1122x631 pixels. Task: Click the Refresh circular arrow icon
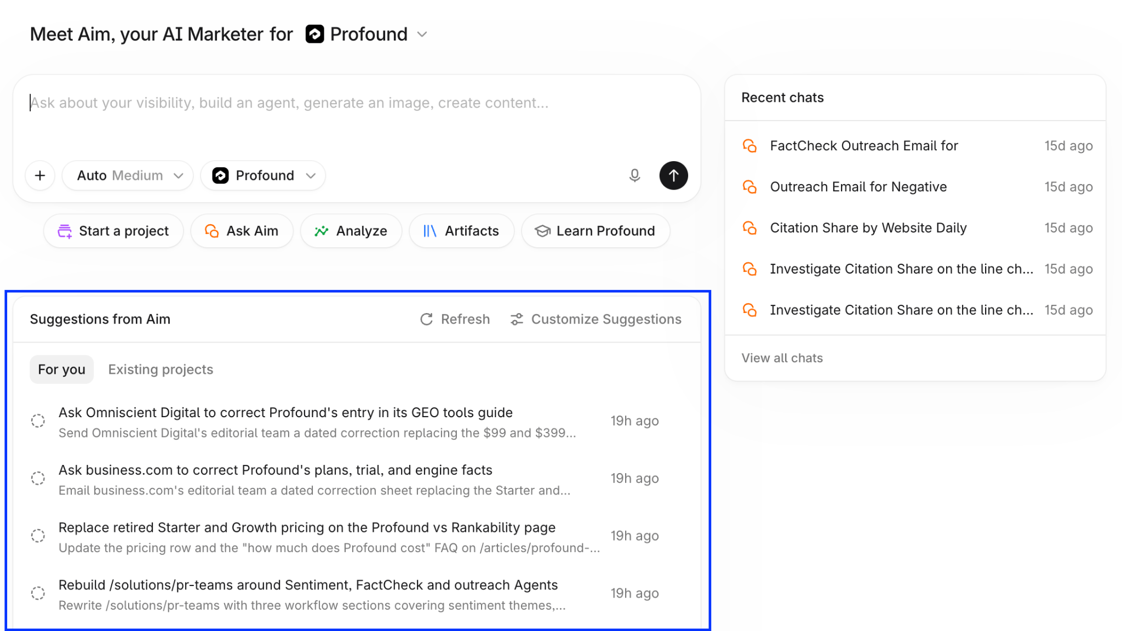pyautogui.click(x=426, y=319)
